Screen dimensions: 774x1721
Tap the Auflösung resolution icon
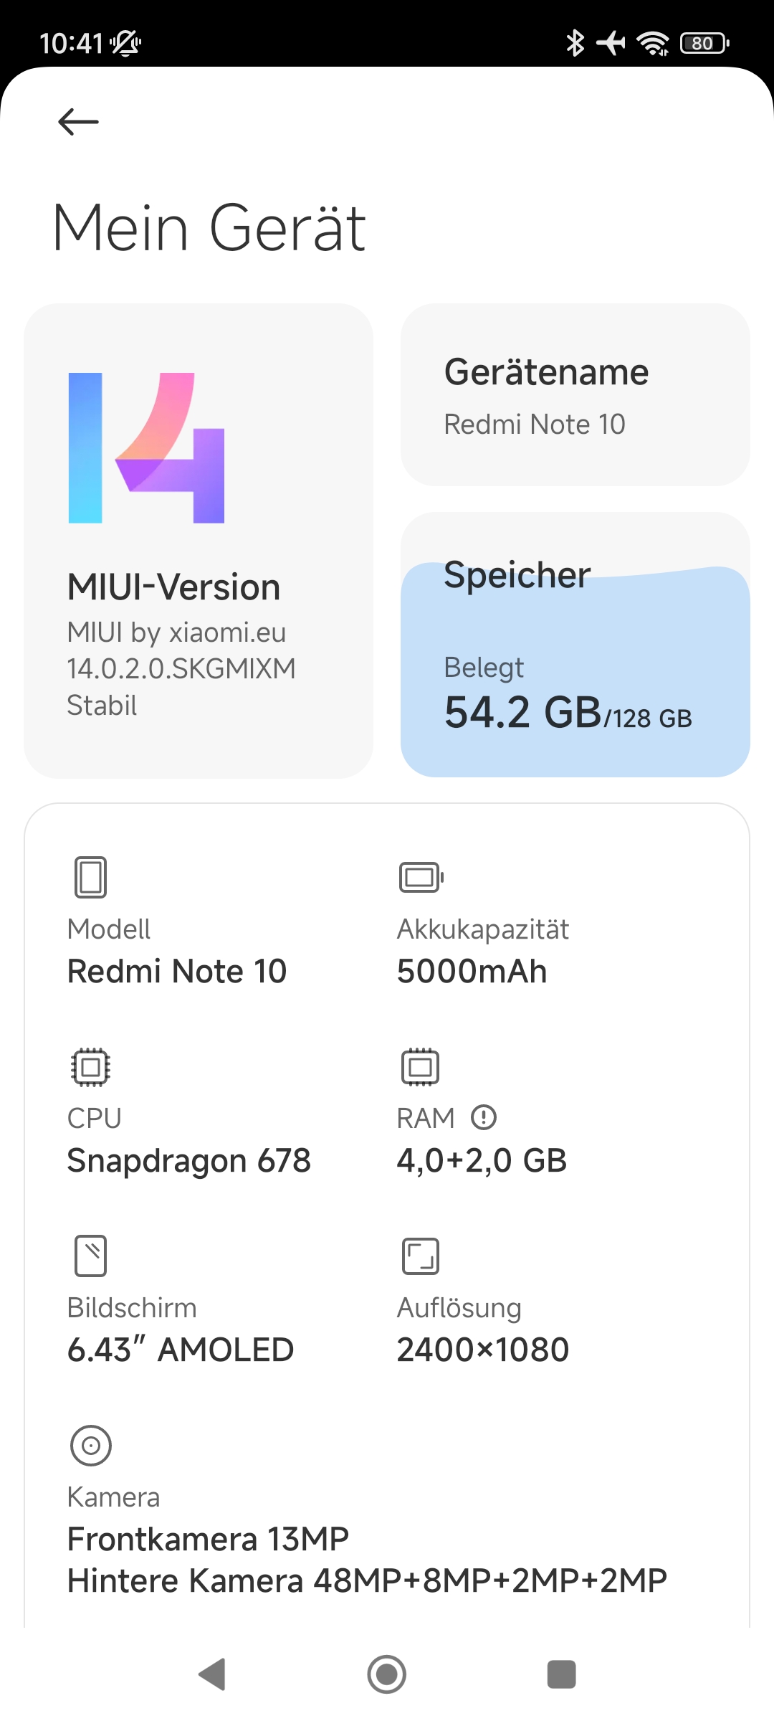(421, 1256)
